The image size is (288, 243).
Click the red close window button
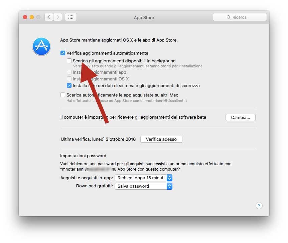[x=25, y=17]
